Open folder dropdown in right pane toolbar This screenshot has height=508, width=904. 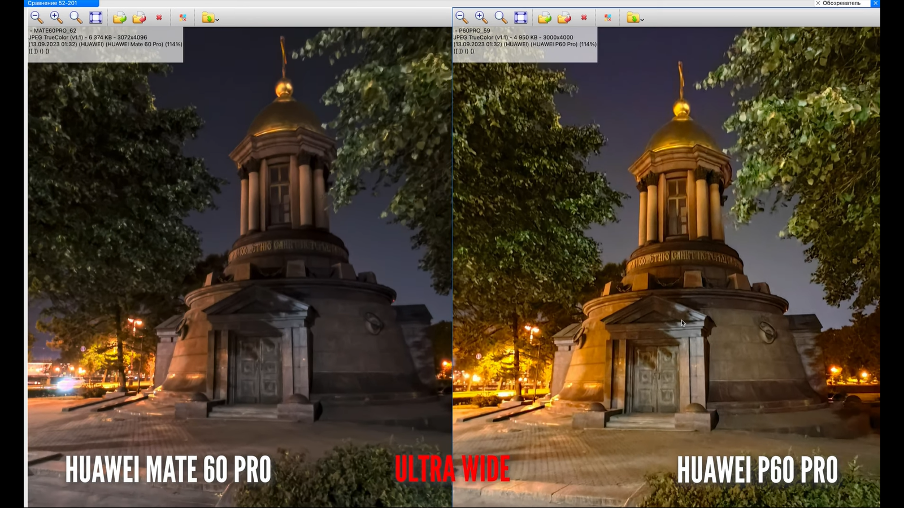click(x=635, y=18)
